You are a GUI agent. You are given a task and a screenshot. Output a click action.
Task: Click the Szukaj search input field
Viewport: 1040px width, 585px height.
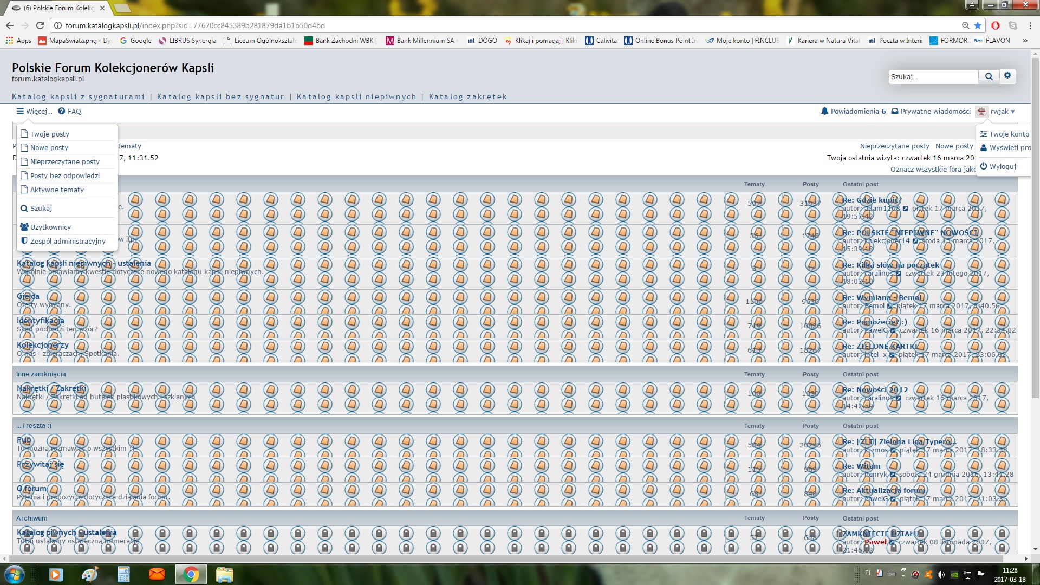pyautogui.click(x=933, y=76)
